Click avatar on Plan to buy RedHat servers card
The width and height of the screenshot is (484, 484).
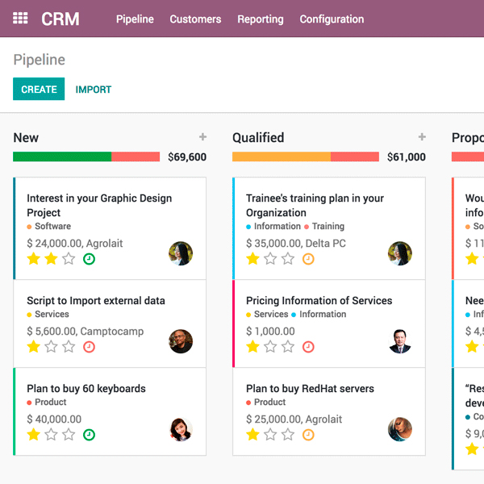click(x=400, y=429)
